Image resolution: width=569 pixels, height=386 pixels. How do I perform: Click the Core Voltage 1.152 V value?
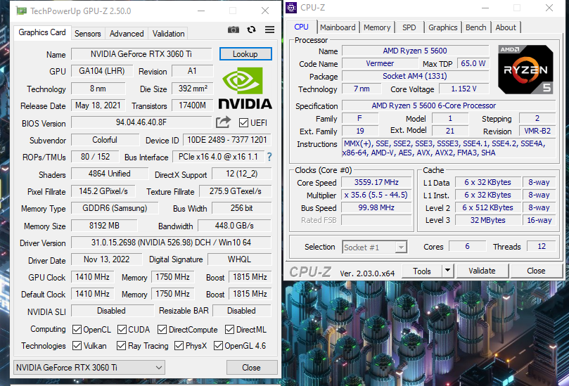[x=463, y=89]
